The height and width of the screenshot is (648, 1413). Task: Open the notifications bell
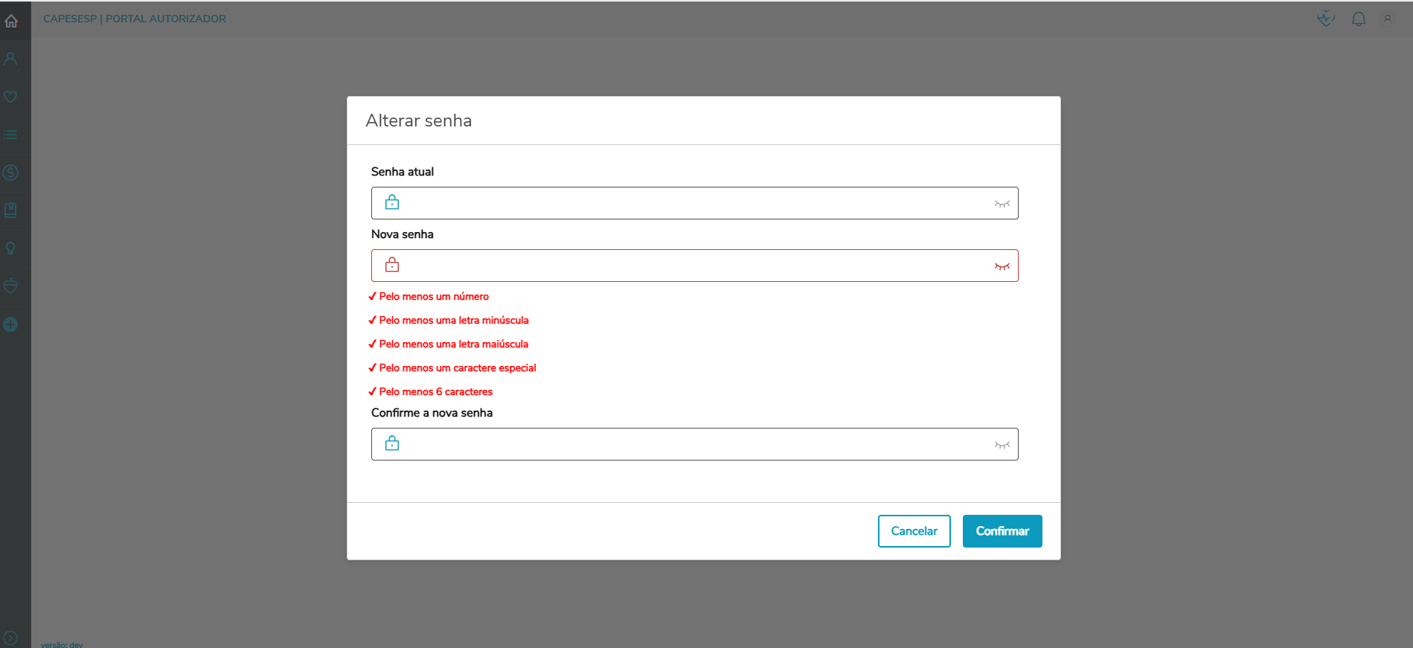coord(1359,19)
